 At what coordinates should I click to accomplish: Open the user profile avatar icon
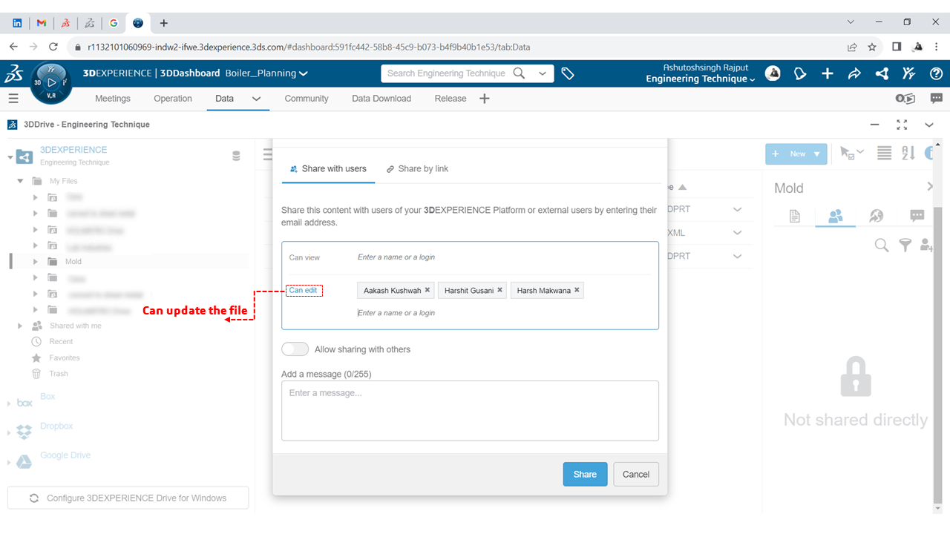[x=773, y=73]
